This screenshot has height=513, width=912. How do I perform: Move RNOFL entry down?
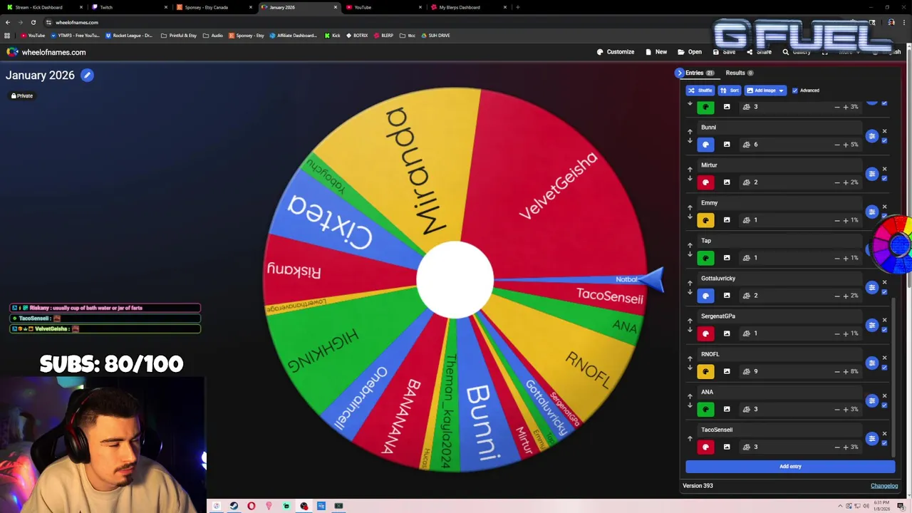(x=690, y=368)
